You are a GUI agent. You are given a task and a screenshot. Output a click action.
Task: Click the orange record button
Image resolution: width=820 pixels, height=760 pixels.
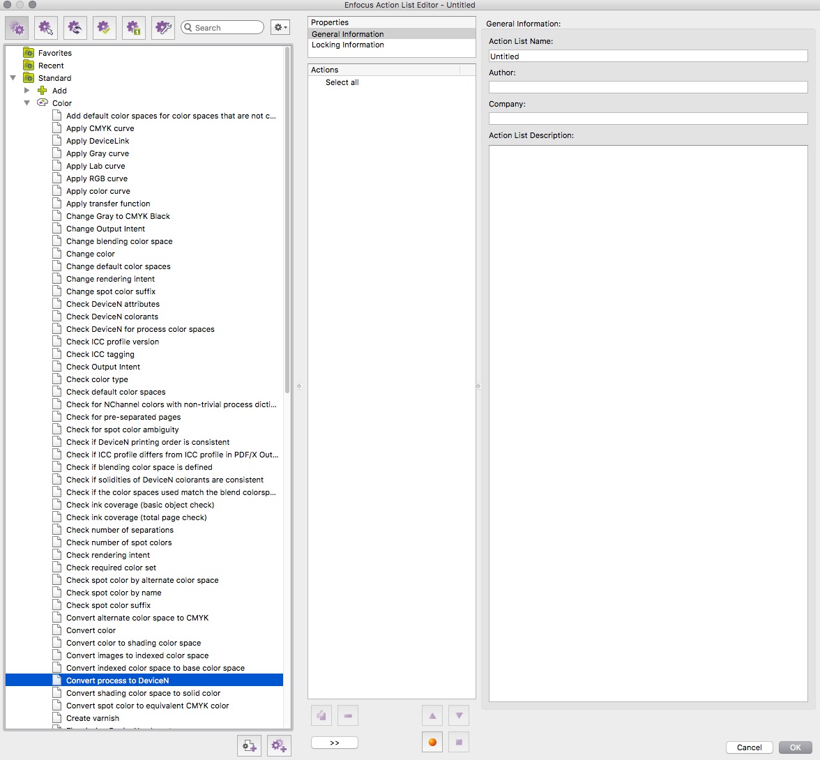pos(432,742)
